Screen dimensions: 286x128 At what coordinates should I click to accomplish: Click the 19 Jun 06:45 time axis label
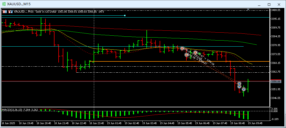point(202,123)
